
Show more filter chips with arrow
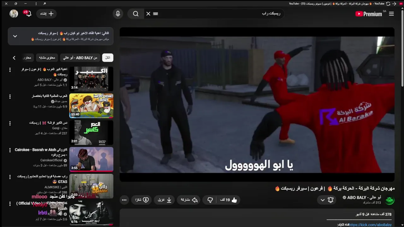click(x=14, y=58)
